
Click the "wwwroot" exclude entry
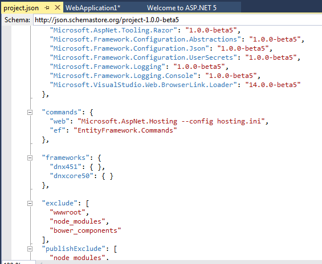[x=68, y=212]
